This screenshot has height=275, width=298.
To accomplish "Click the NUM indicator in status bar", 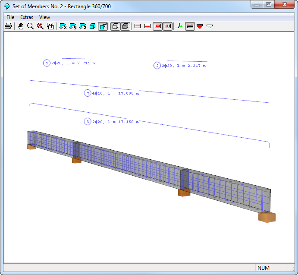I will pyautogui.click(x=263, y=268).
